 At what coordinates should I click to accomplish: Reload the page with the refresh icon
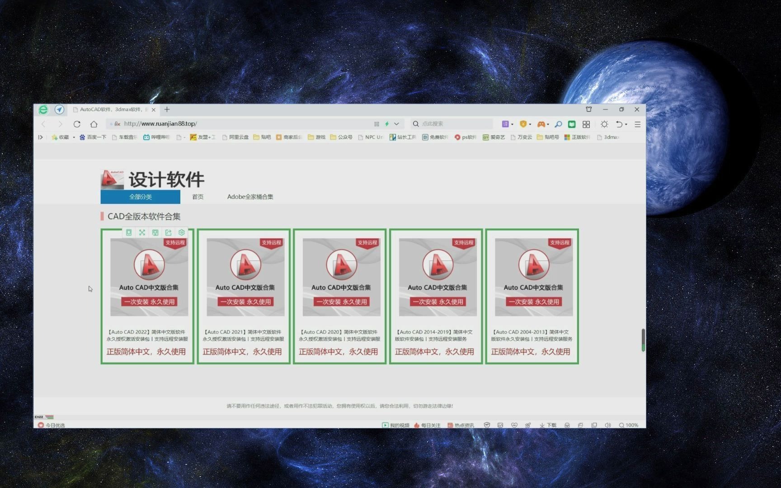coord(77,124)
